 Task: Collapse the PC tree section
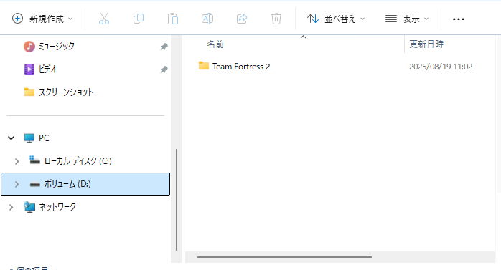11,138
